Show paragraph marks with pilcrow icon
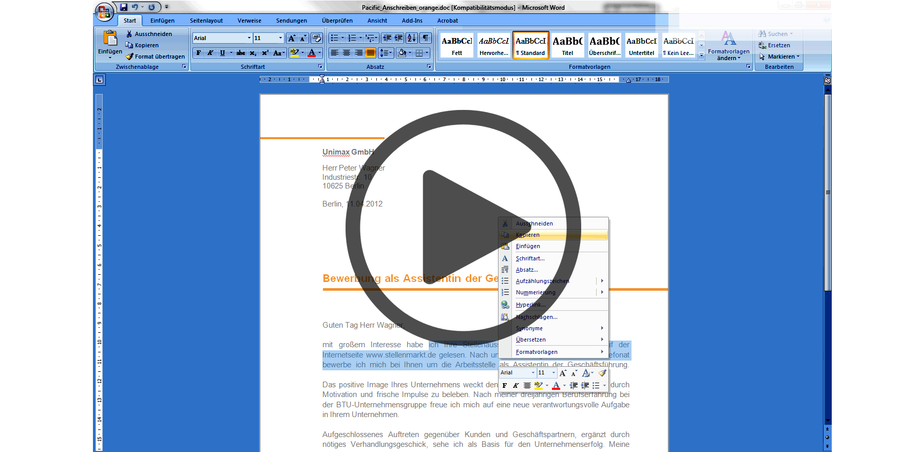Viewport: 918px width, 452px height. click(x=426, y=38)
